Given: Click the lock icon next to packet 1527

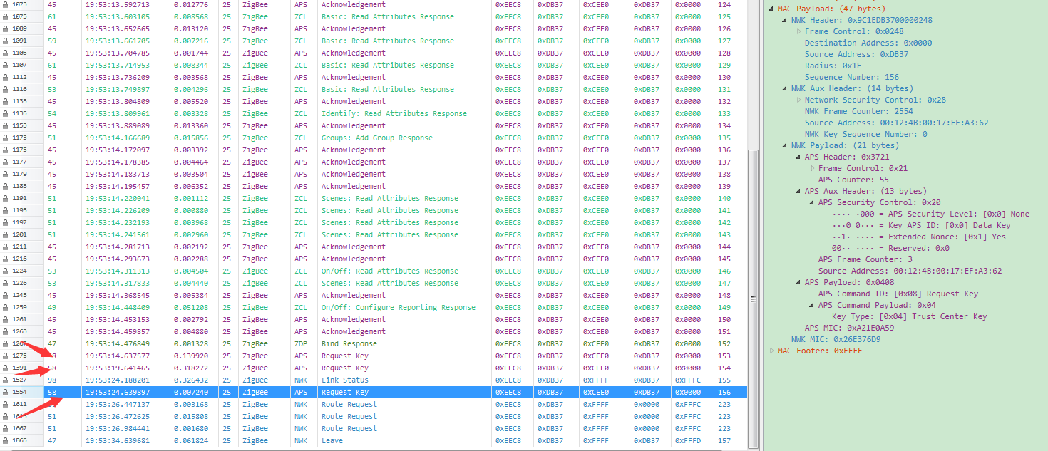Looking at the screenshot, I should (x=6, y=380).
